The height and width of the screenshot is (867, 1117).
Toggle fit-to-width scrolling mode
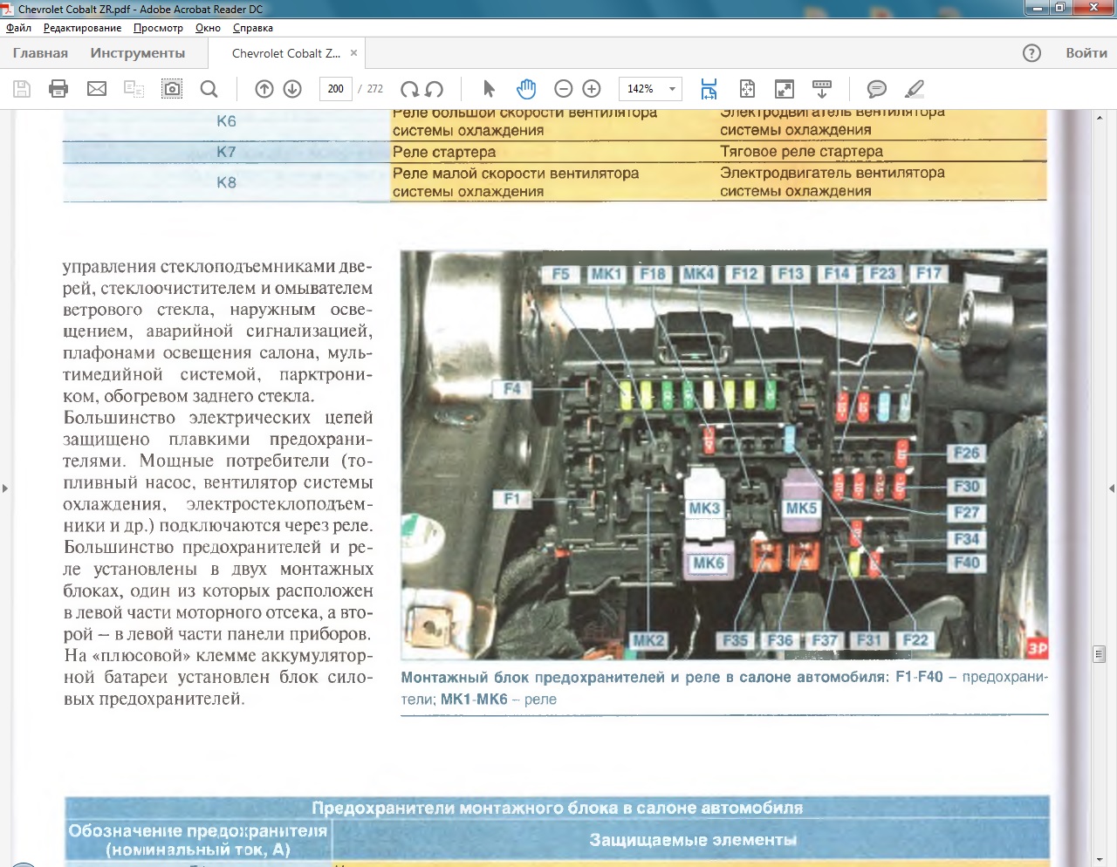[x=709, y=89]
